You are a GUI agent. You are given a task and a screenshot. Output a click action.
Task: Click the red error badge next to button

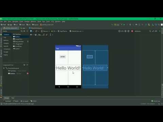pyautogui.click(x=28, y=74)
